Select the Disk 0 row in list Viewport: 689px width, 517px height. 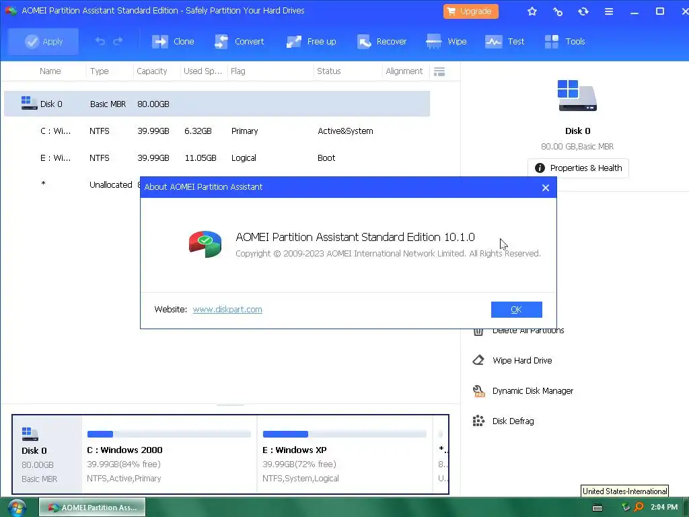point(217,104)
